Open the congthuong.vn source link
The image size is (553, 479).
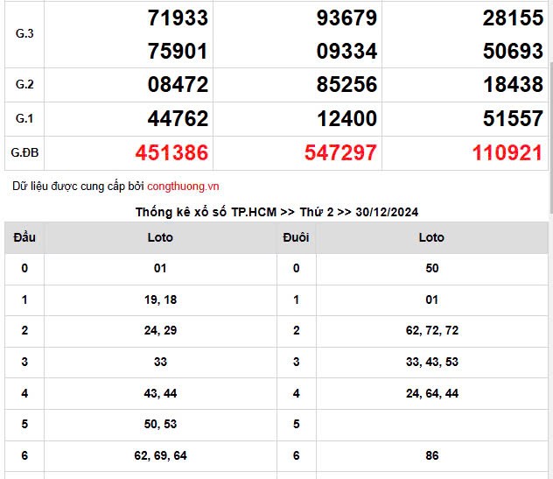tap(183, 187)
